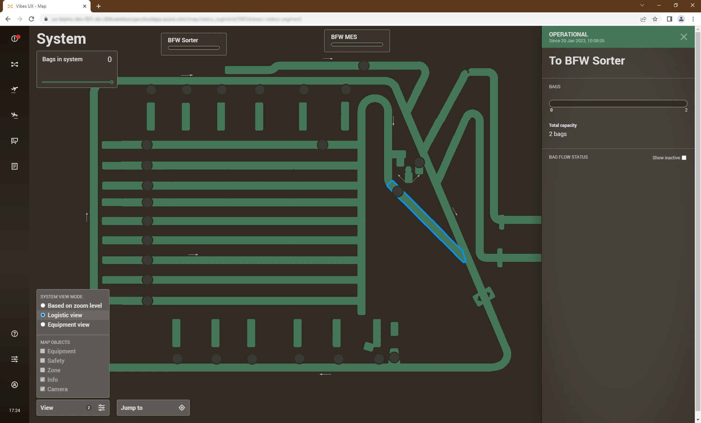
Task: Click the Jump to button
Action: 153,408
